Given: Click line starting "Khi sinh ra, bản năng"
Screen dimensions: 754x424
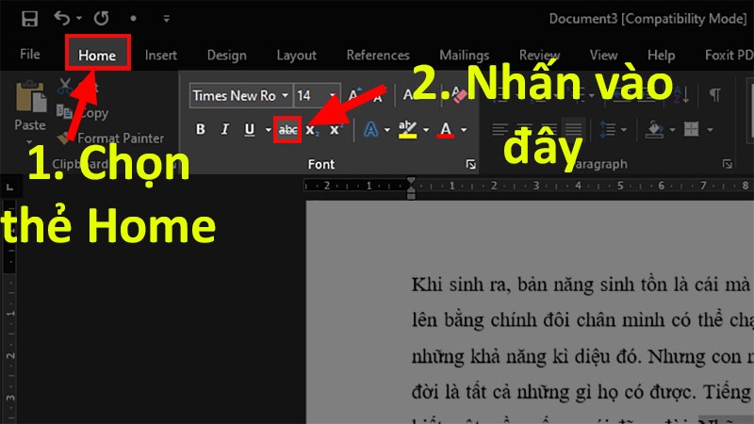Looking at the screenshot, I should tap(582, 285).
